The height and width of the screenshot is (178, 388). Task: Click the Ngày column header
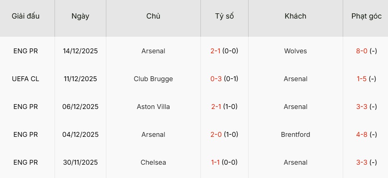[80, 16]
